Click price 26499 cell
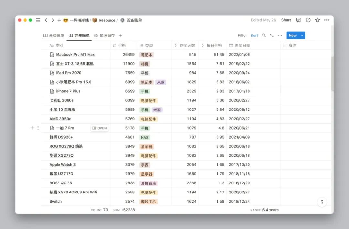This screenshot has width=349, height=229. pyautogui.click(x=123, y=55)
